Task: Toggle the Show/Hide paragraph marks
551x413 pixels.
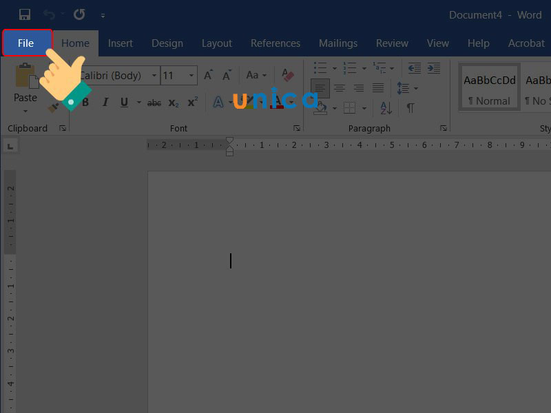Action: pos(410,107)
